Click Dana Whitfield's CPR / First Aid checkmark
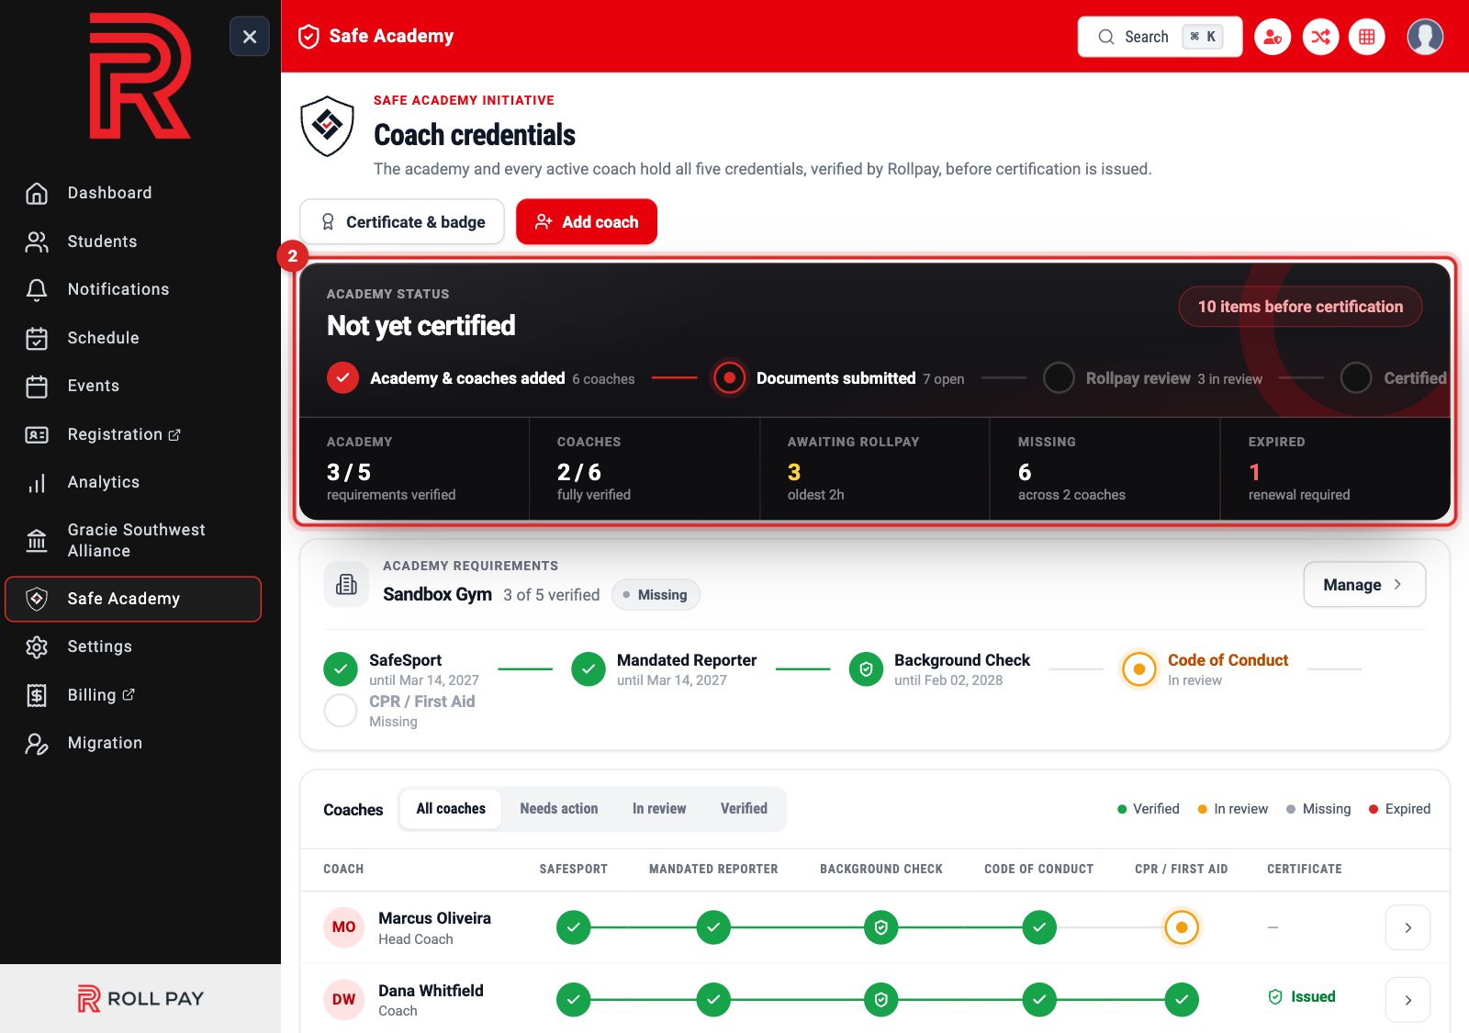The image size is (1469, 1033). pyautogui.click(x=1182, y=1000)
